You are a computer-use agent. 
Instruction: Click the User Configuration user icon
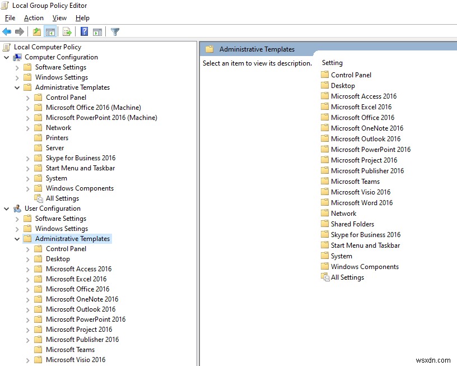tap(17, 209)
